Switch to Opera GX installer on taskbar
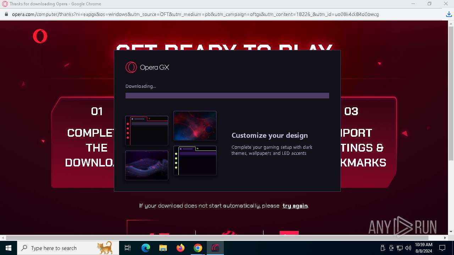454x255 pixels. click(x=215, y=248)
